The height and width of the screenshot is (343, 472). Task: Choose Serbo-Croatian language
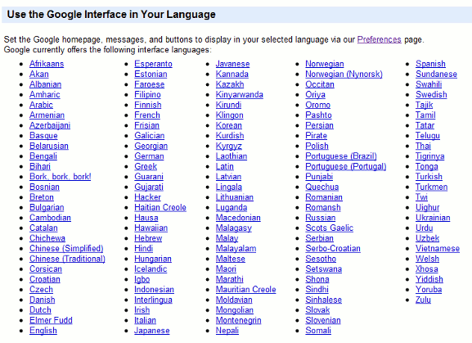tap(333, 248)
